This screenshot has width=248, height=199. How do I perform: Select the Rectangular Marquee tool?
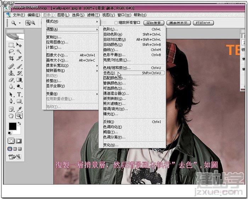pos(11,45)
